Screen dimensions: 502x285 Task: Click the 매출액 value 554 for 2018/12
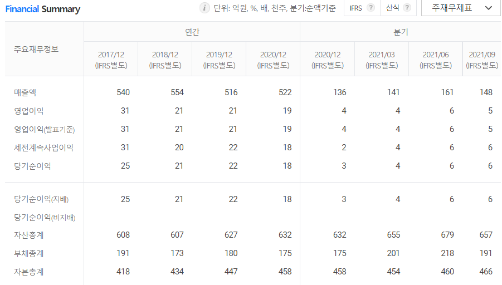[177, 92]
